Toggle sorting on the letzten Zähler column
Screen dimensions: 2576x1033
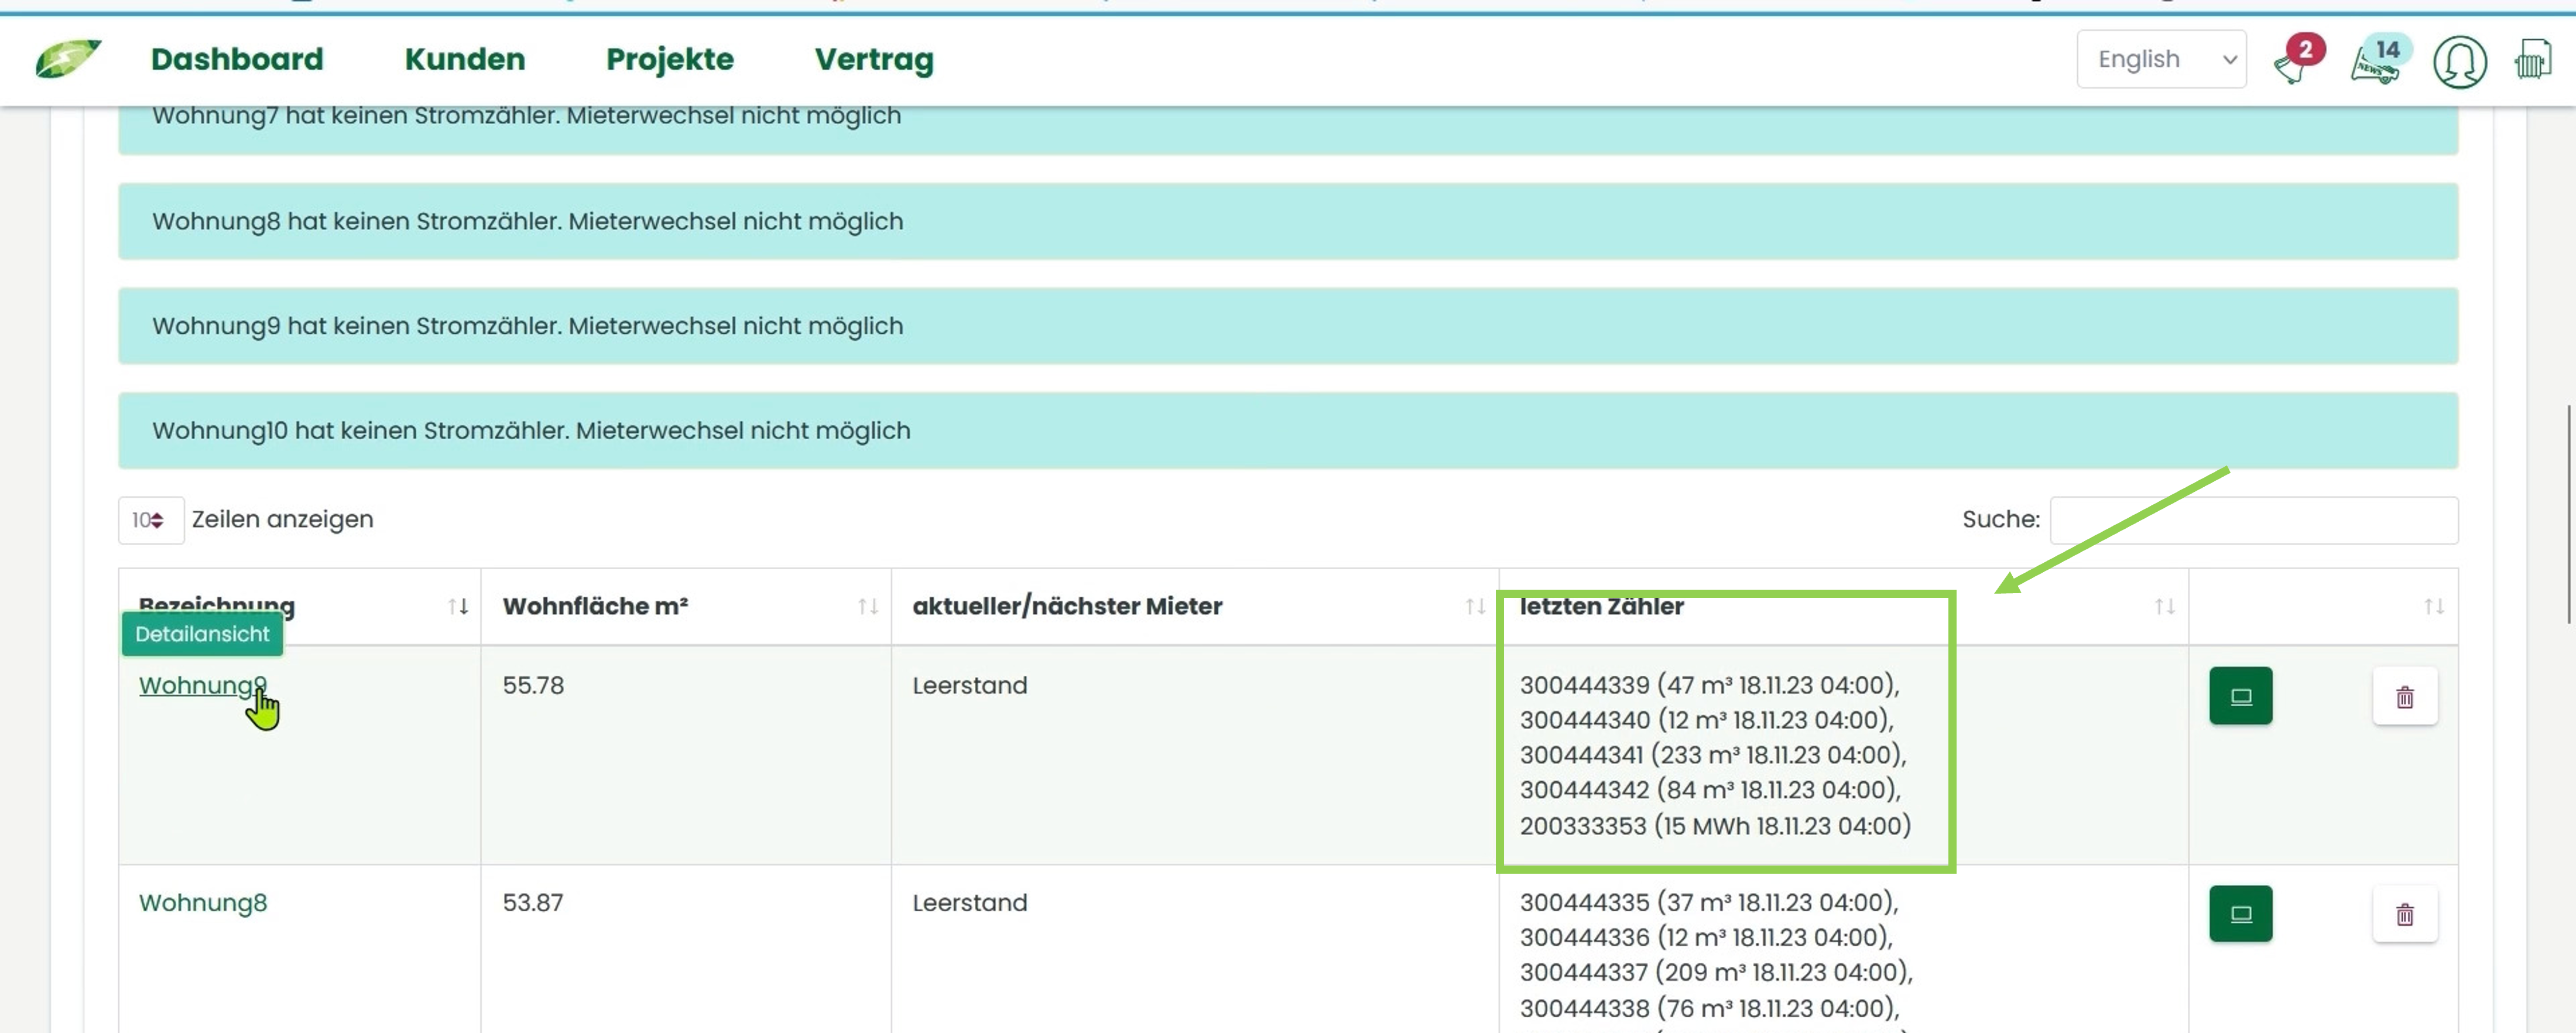tap(2166, 605)
